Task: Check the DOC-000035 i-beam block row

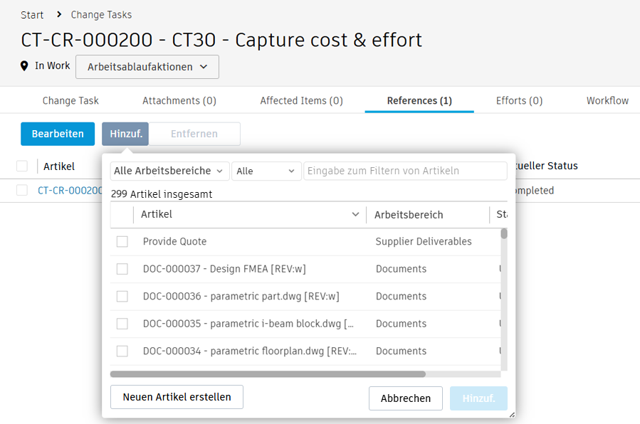Action: (x=122, y=324)
